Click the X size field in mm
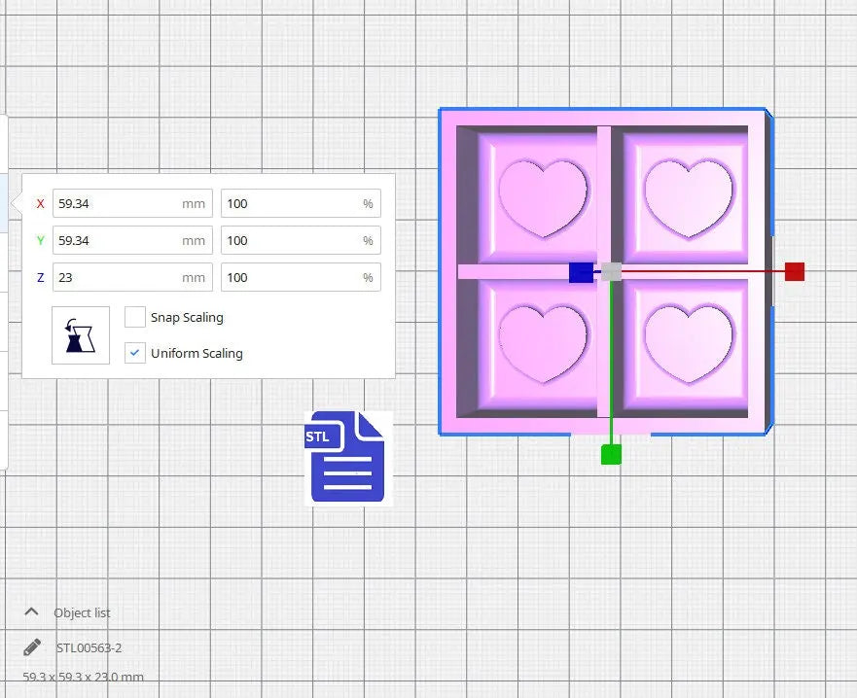 (117, 204)
